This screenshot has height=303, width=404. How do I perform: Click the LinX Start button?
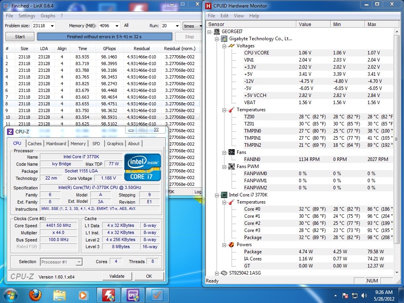20,37
